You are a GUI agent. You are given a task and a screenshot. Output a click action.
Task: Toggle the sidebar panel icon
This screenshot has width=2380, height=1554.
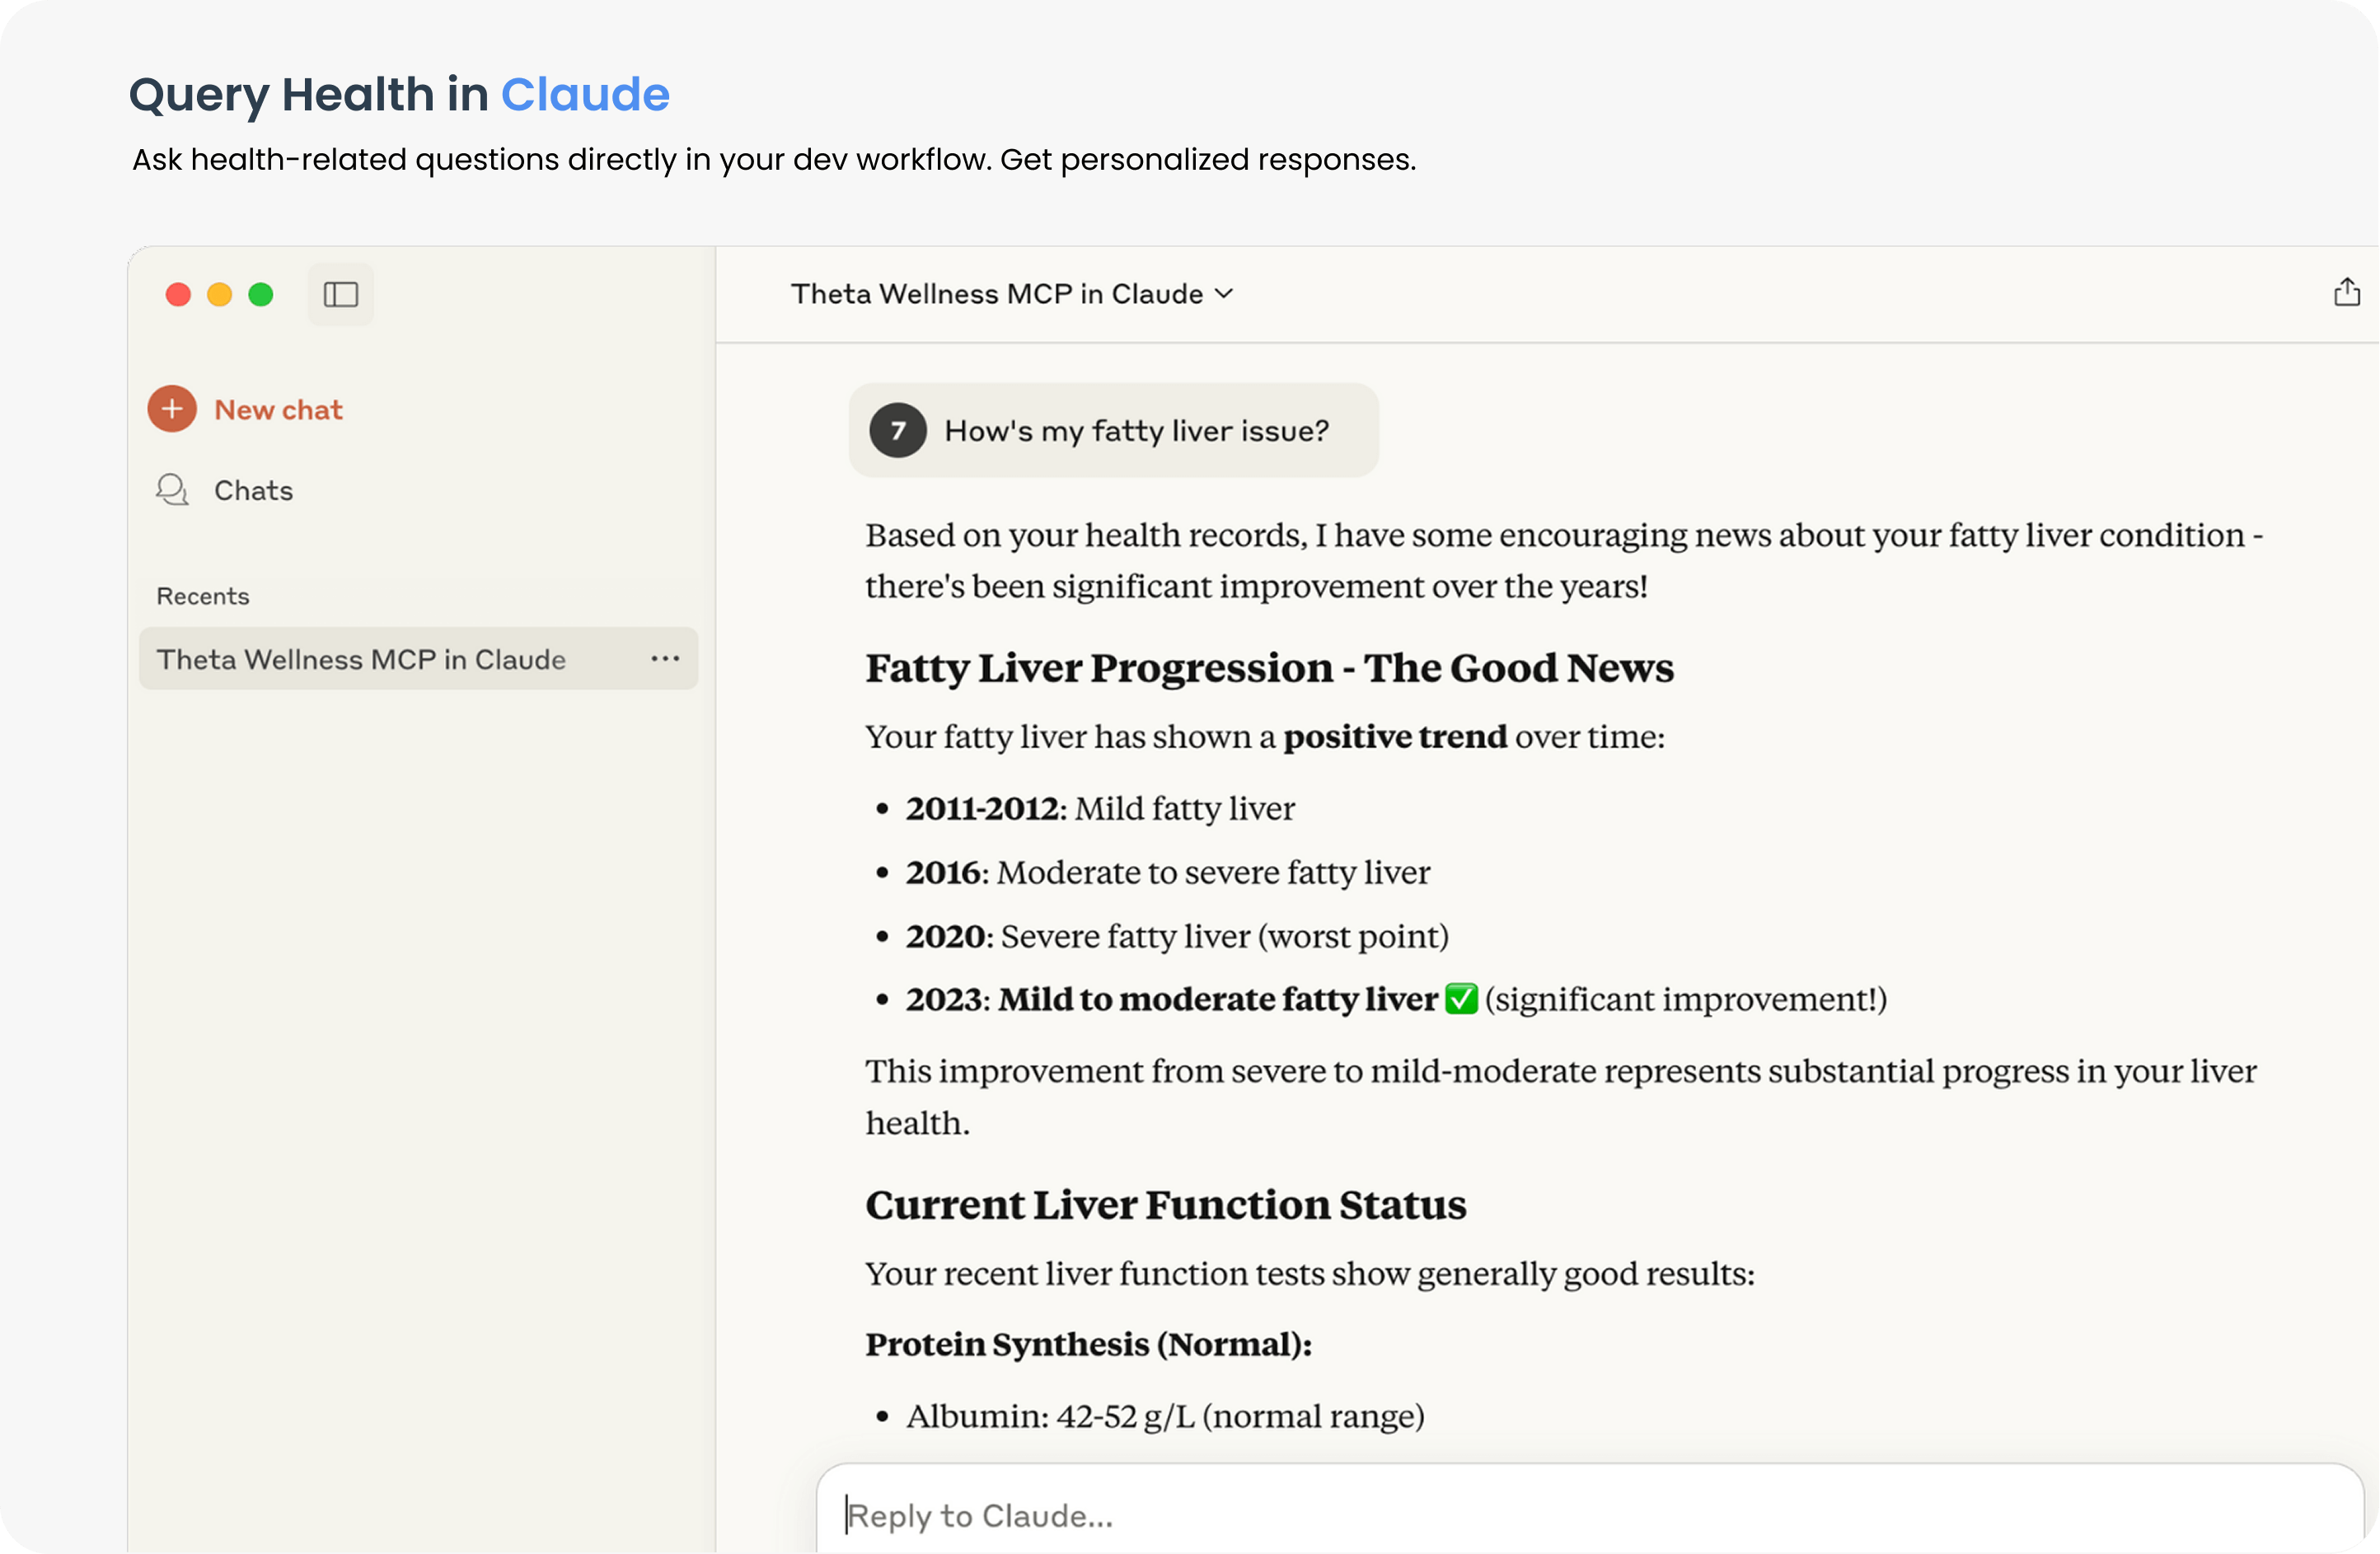click(340, 294)
